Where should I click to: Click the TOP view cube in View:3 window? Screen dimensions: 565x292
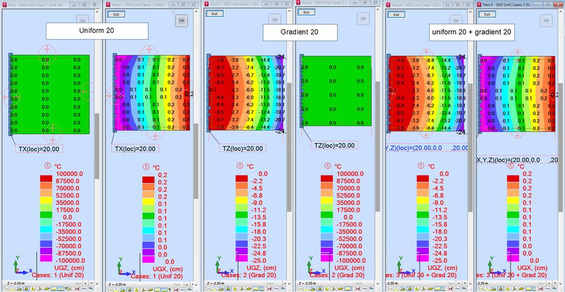pyautogui.click(x=275, y=20)
